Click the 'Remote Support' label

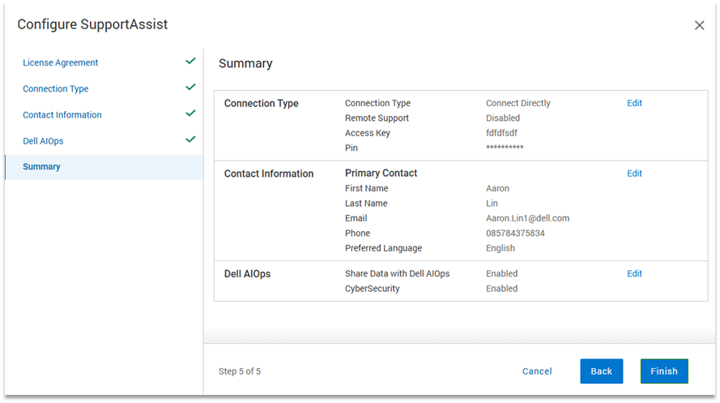(x=377, y=118)
